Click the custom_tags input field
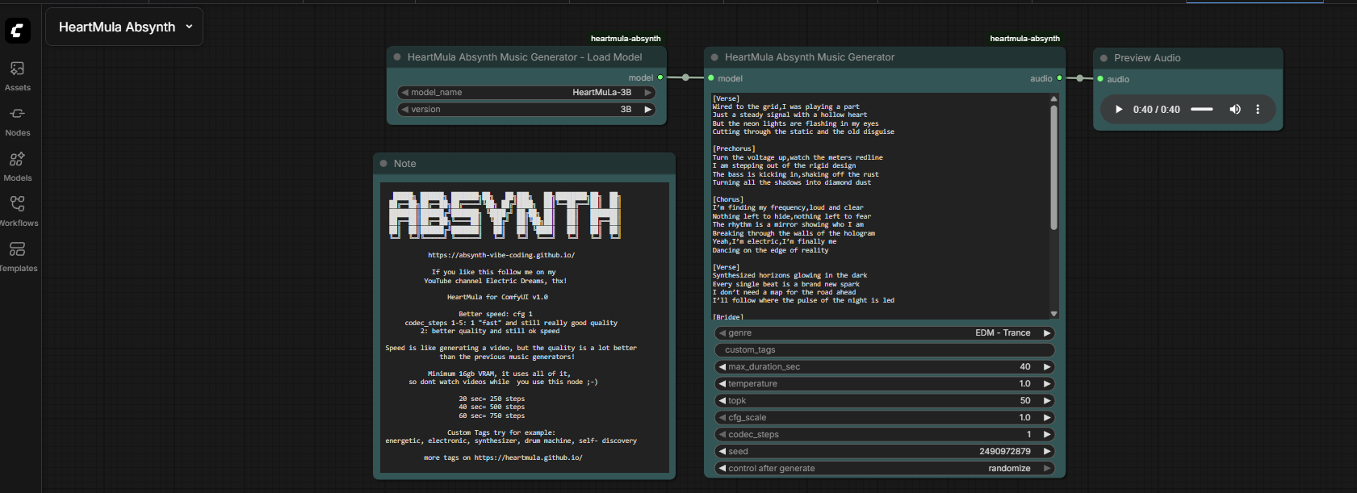Screen dimensions: 1357x493 pos(885,349)
